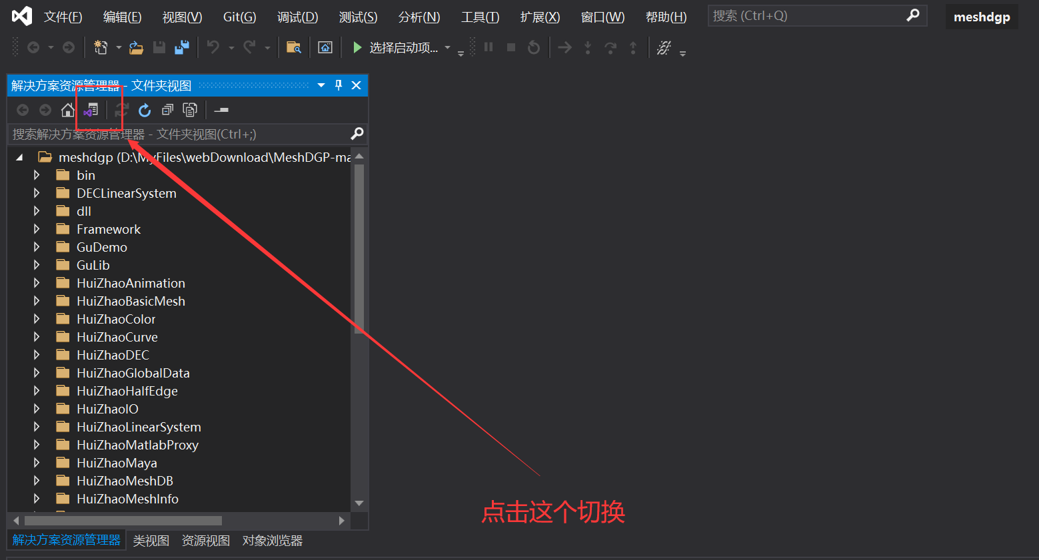Collapse the meshdgp root folder node
Image resolution: width=1039 pixels, height=560 pixels.
[x=19, y=158]
